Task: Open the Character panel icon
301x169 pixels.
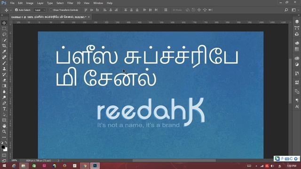Action: [297, 107]
